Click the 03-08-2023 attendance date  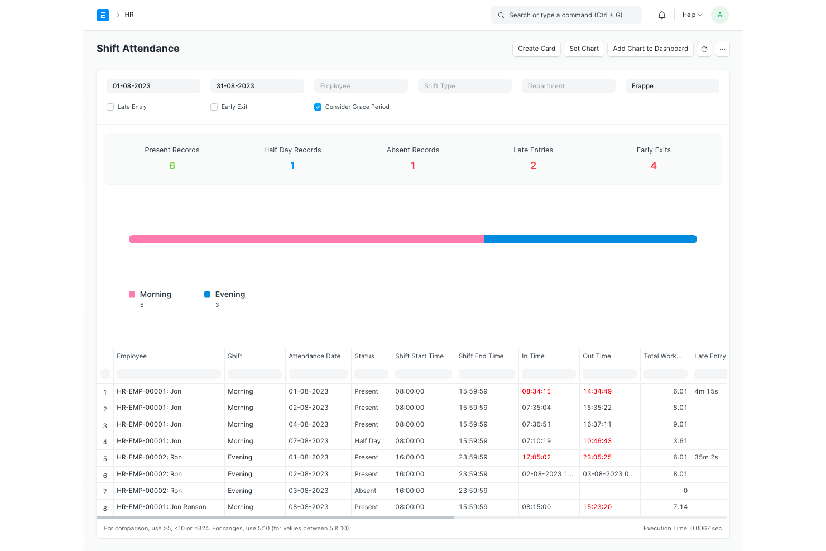click(309, 491)
